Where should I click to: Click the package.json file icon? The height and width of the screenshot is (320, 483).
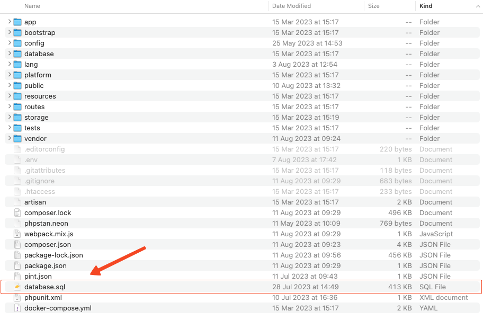(x=17, y=265)
